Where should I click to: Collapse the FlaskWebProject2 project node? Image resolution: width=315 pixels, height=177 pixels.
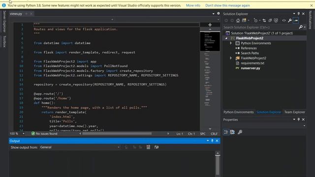click(x=226, y=38)
